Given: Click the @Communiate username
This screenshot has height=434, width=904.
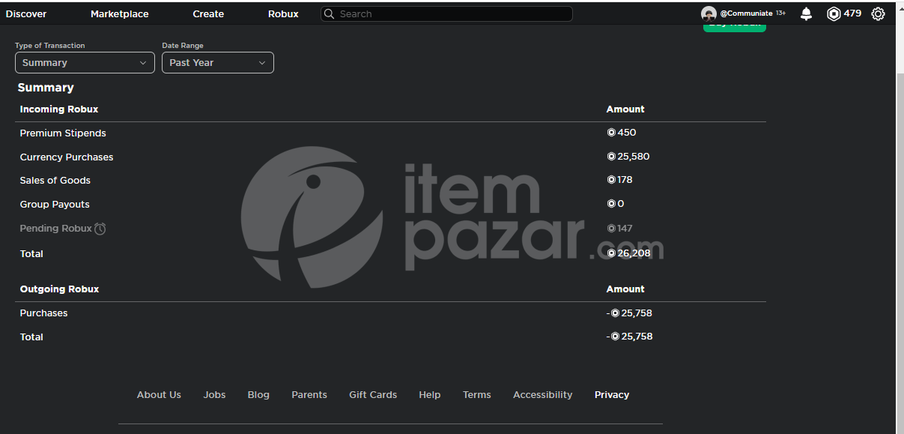Looking at the screenshot, I should (x=746, y=13).
